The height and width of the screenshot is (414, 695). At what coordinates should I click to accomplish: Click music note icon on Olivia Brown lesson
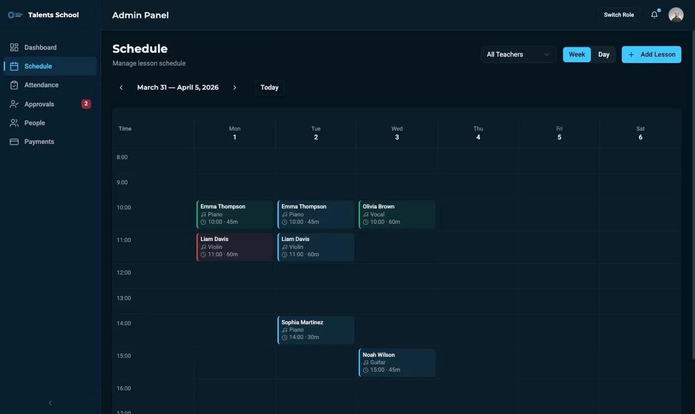366,214
